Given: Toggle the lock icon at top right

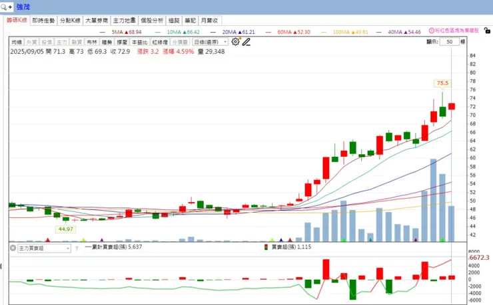Looking at the screenshot, I should pyautogui.click(x=487, y=31).
